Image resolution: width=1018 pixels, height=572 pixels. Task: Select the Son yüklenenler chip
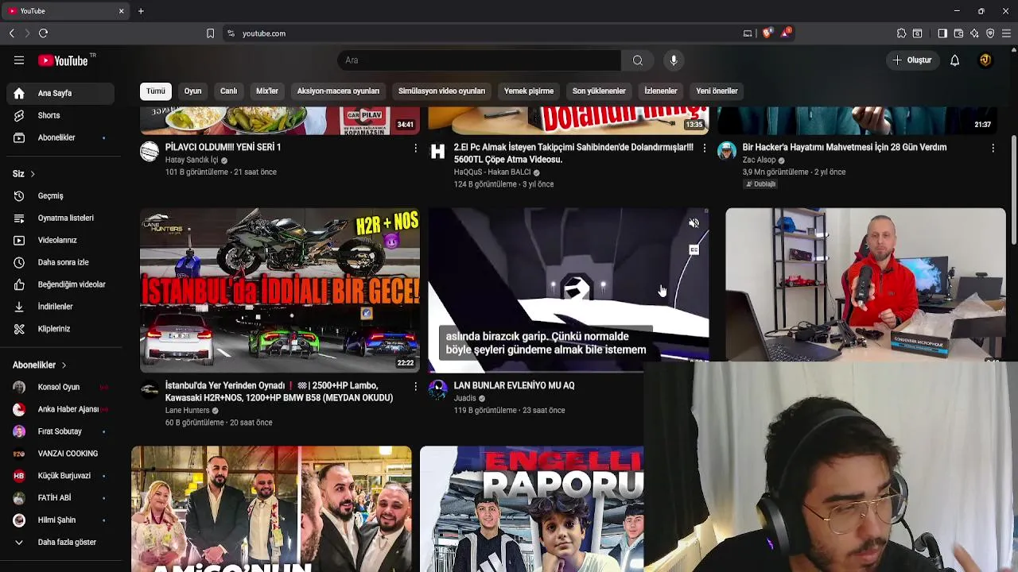click(599, 91)
